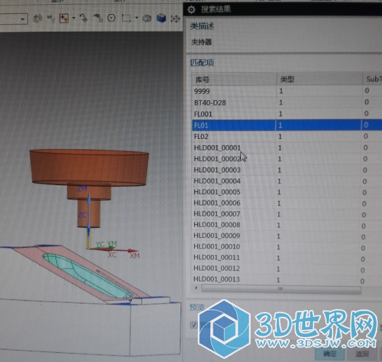Click the hexagon with center dot icon

111,18
